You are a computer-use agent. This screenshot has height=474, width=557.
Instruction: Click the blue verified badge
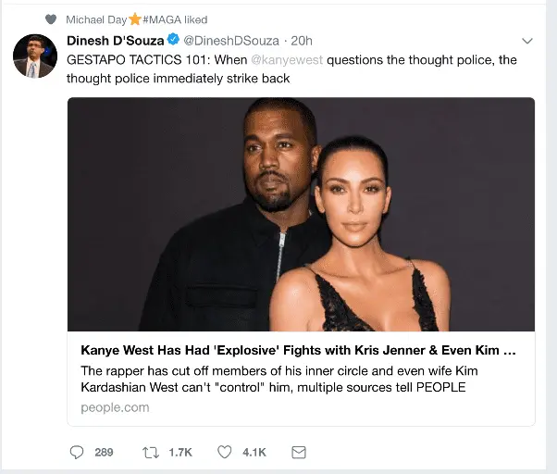click(x=172, y=40)
